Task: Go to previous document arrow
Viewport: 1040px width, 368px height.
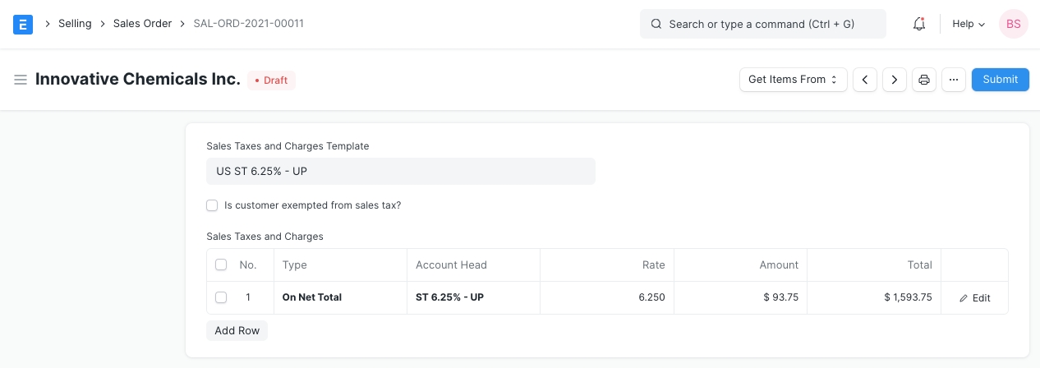Action: (865, 80)
